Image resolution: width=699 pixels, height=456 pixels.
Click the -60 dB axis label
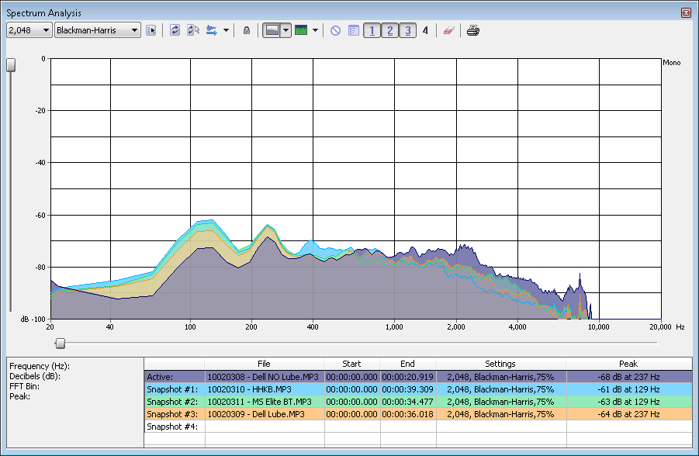pos(40,215)
